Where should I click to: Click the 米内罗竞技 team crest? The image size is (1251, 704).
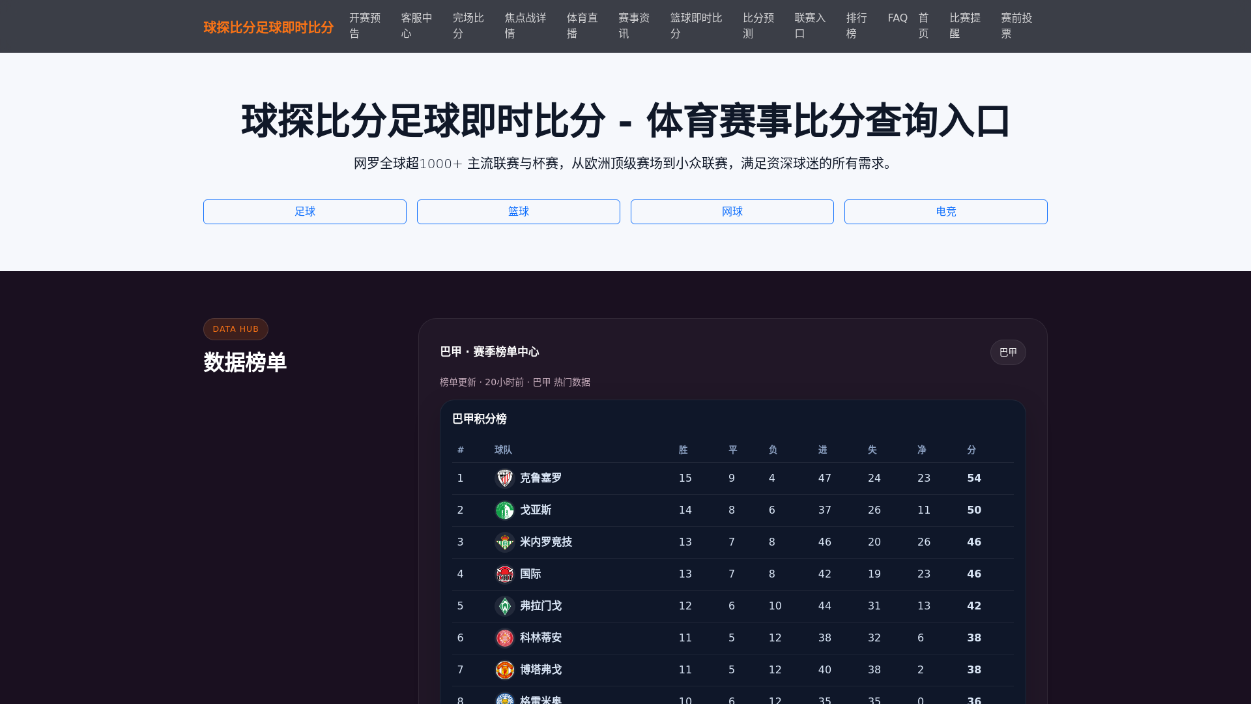(x=505, y=542)
